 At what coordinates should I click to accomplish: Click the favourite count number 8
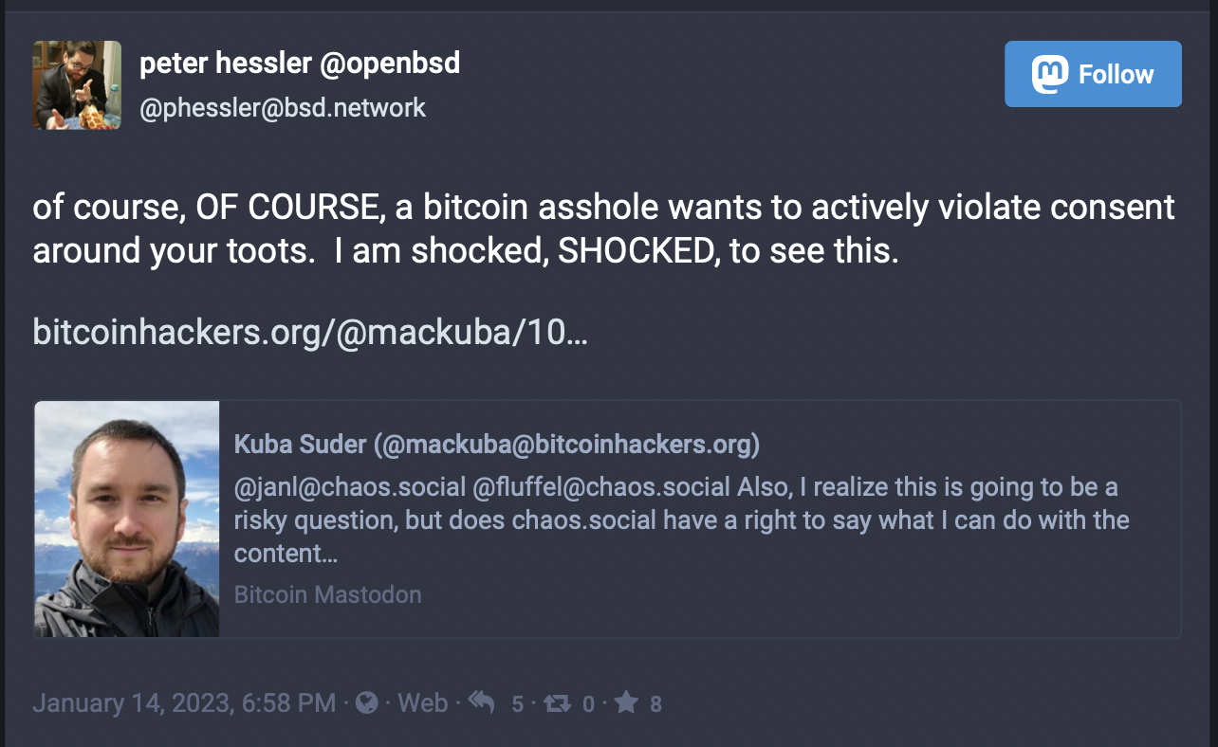click(655, 703)
